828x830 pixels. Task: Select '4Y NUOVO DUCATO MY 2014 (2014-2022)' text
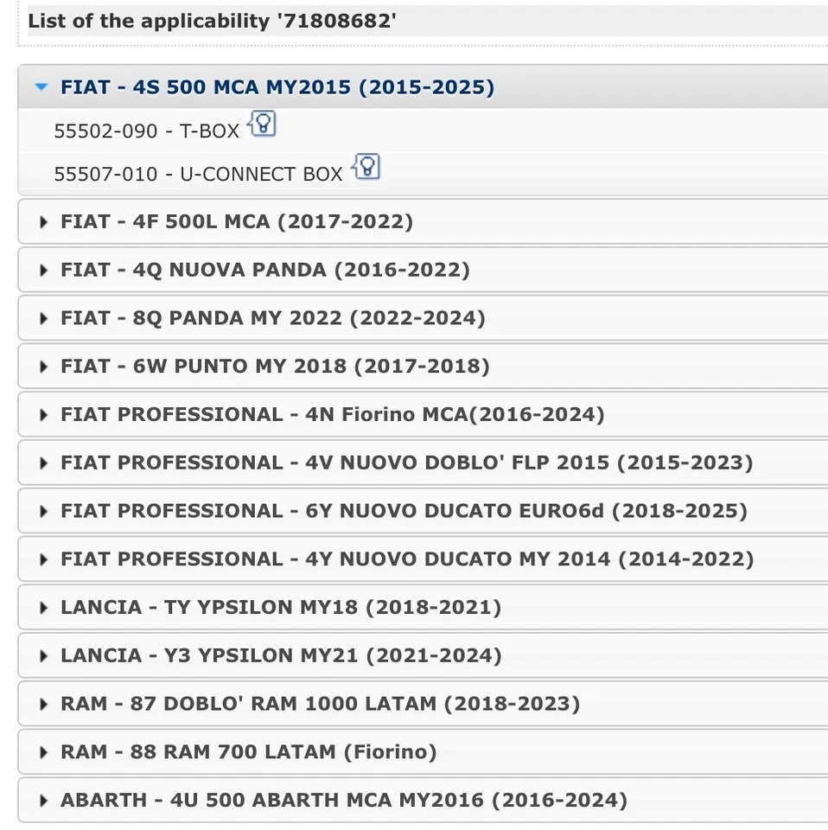530,559
